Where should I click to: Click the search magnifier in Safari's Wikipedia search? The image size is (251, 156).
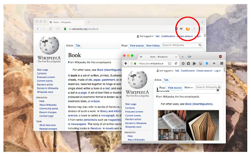point(200,45)
